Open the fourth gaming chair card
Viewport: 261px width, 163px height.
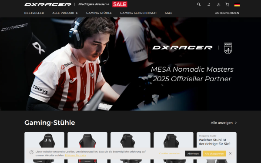[174, 147]
